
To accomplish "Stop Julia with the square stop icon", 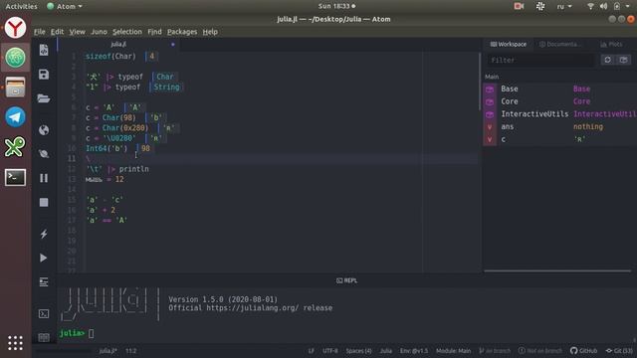I will tap(44, 202).
